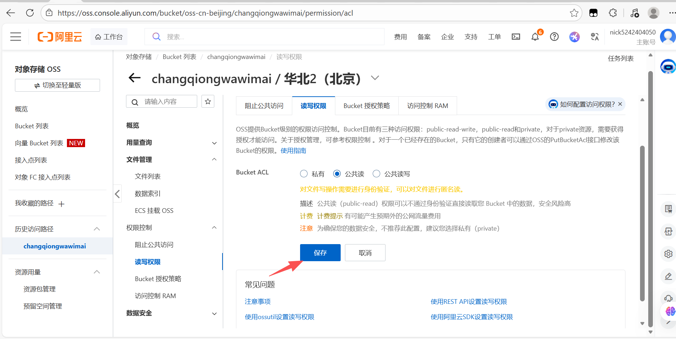Open changangqiong bucket history entry changqiongwawimai
This screenshot has height=339, width=676.
point(55,246)
